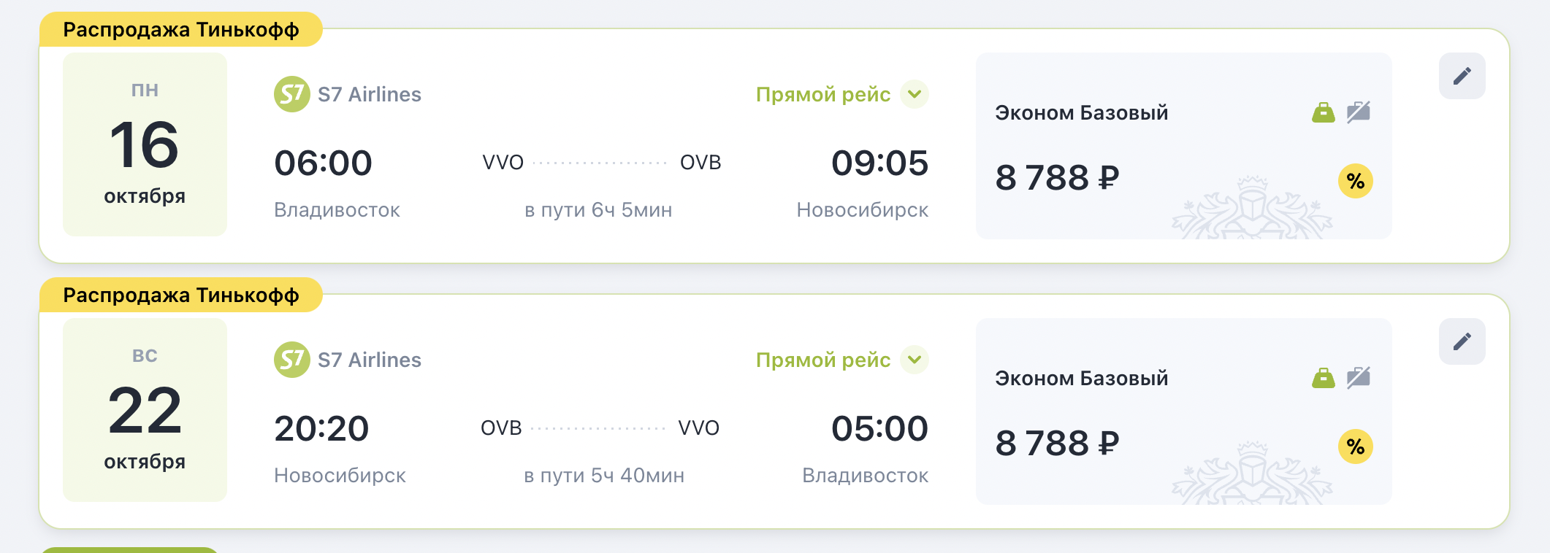Click the S7 Airlines logo on the Novosibirsk departure
1550x553 pixels.
291,360
